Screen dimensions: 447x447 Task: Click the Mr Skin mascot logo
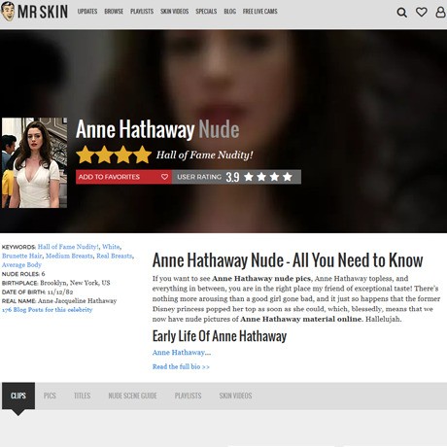click(8, 12)
